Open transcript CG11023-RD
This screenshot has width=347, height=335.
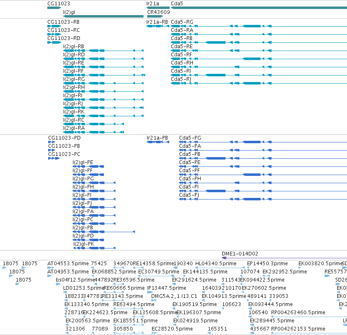[x=64, y=38]
